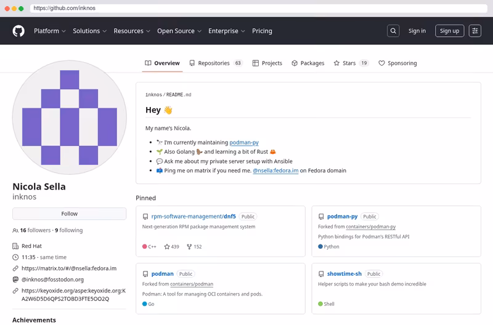This screenshot has width=493, height=325.
Task: Click the Python language color dot
Action: [320, 247]
